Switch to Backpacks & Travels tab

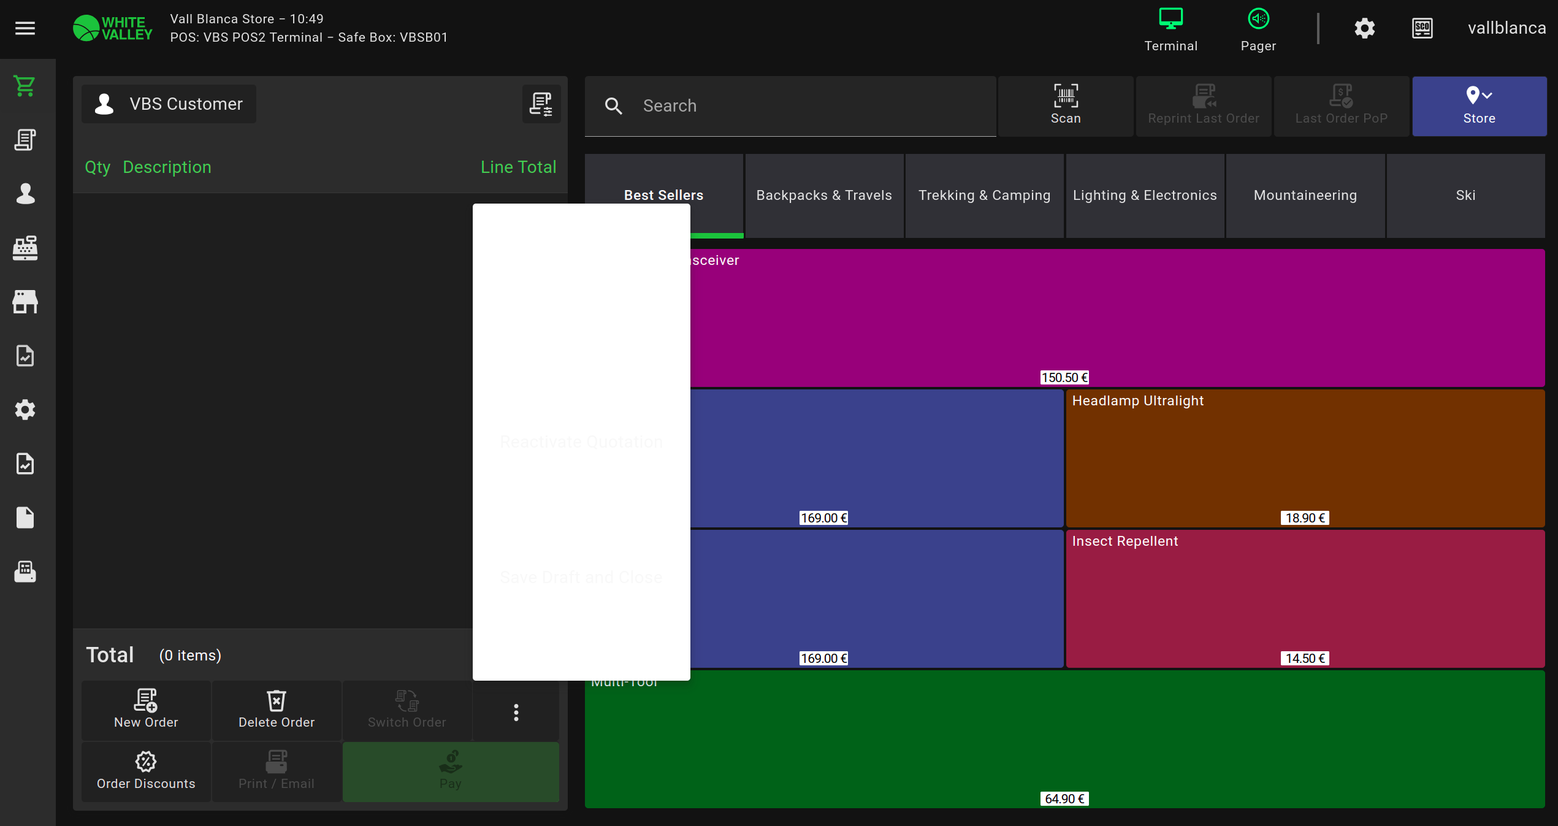click(x=823, y=195)
